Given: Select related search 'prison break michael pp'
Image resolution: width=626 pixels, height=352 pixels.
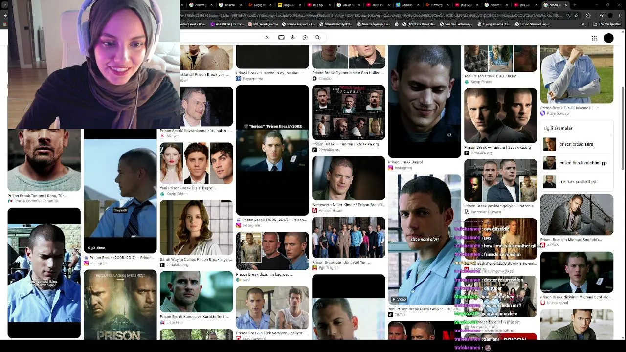Looking at the screenshot, I should pyautogui.click(x=577, y=163).
